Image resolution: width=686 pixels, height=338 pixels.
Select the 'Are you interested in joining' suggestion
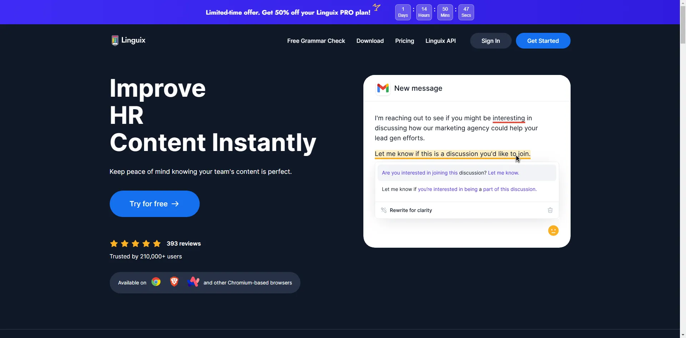(450, 173)
